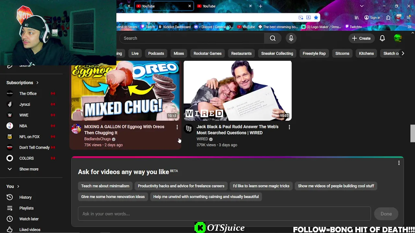Show more bookmarks with double chevron

(x=409, y=27)
